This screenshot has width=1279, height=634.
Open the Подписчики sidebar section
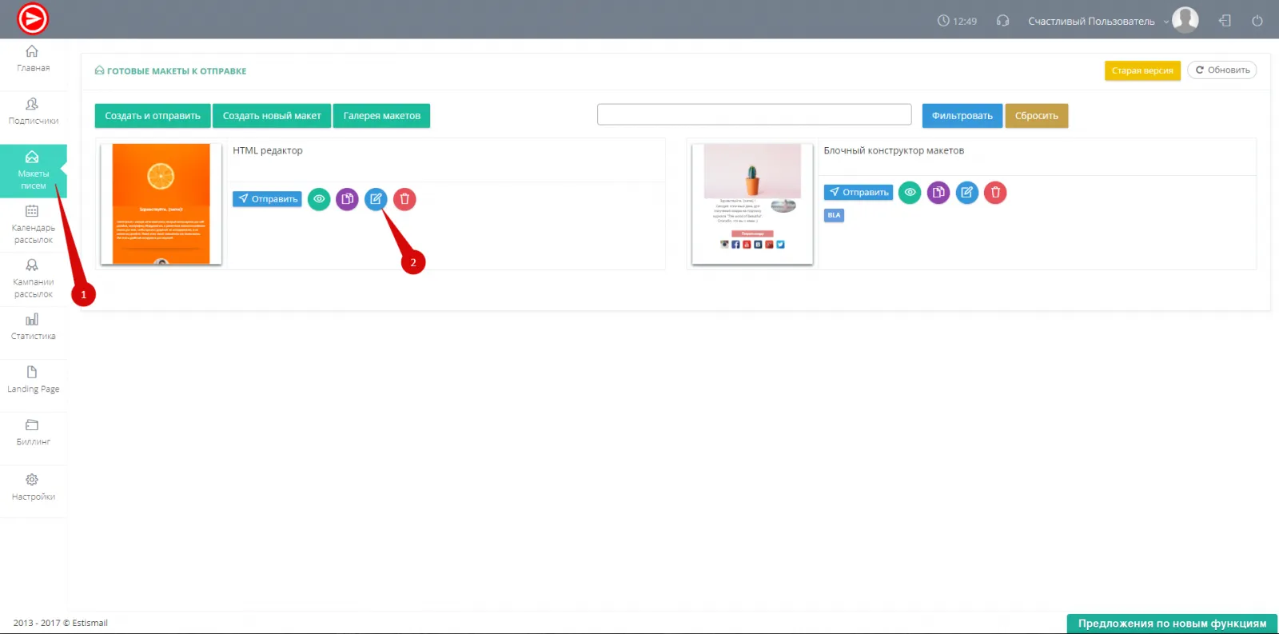[33, 111]
